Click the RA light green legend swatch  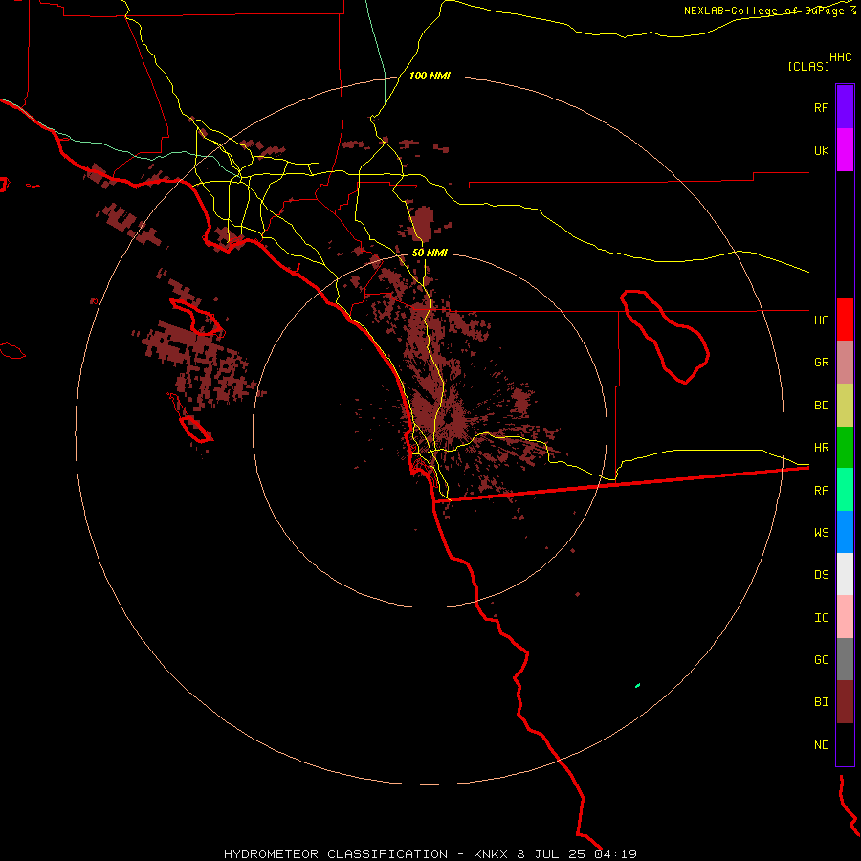(x=845, y=490)
